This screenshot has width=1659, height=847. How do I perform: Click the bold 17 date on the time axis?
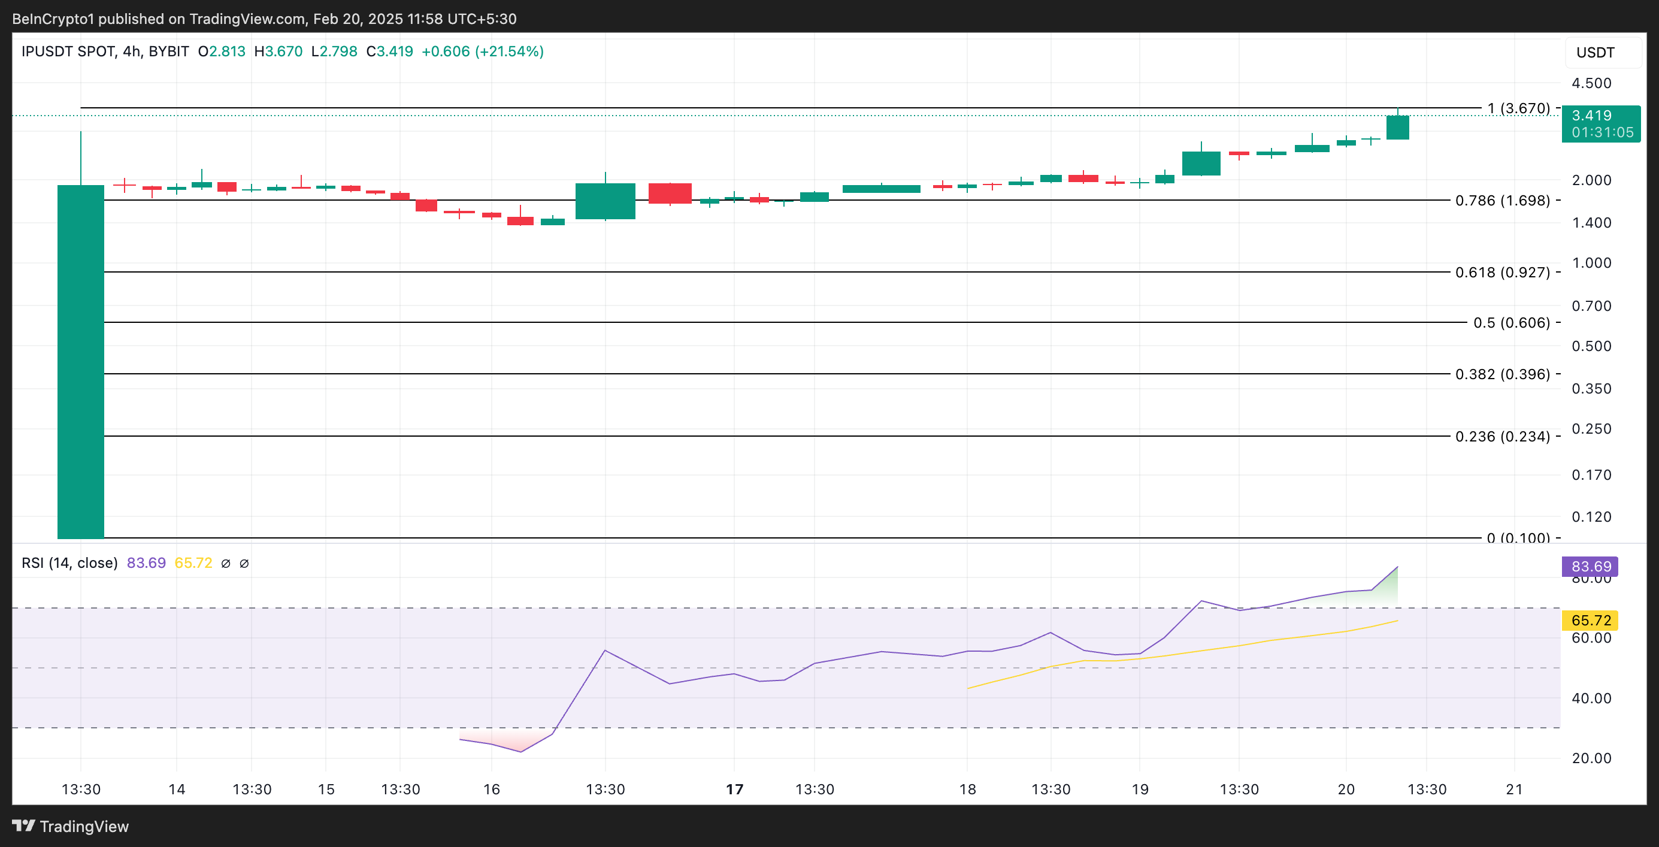(734, 789)
